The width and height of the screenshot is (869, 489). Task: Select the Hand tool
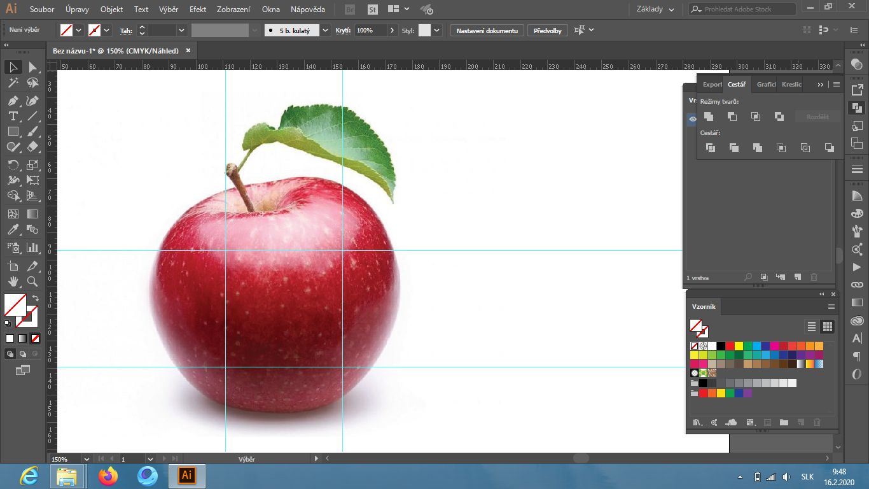13,281
